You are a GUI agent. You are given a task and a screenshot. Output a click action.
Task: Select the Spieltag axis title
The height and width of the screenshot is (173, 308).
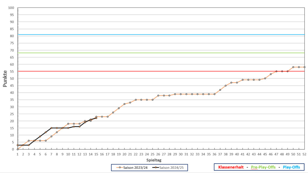point(154,160)
